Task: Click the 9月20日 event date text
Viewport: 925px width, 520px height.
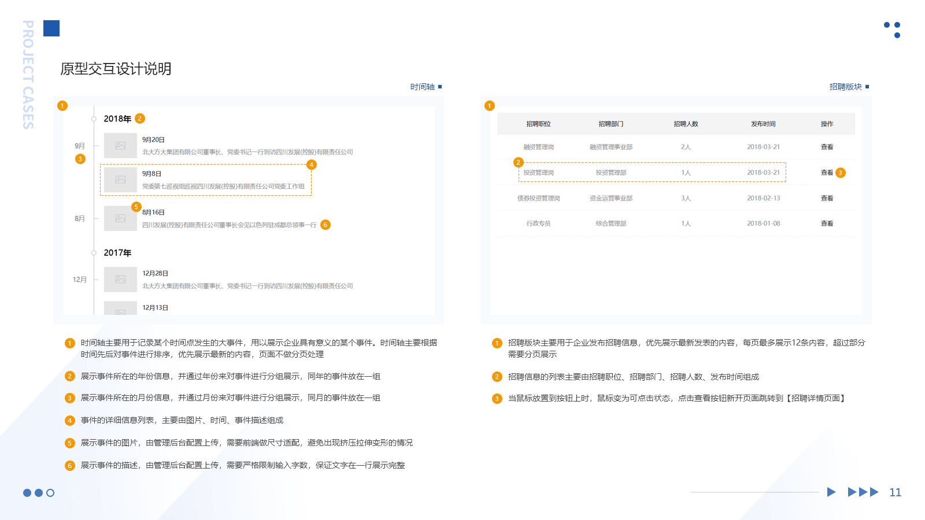Action: point(154,140)
